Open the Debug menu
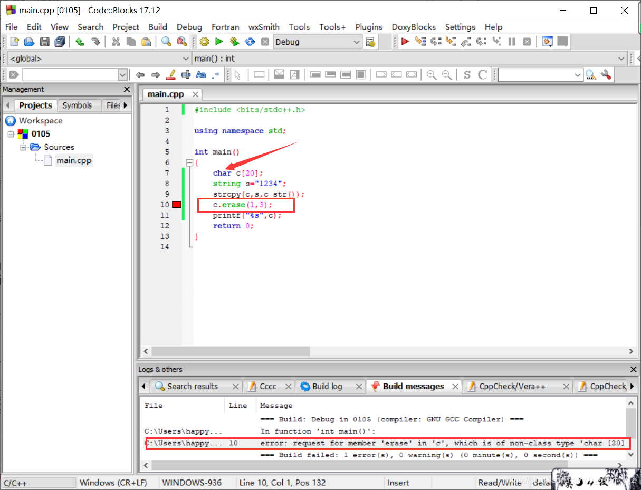This screenshot has width=641, height=490. [189, 27]
